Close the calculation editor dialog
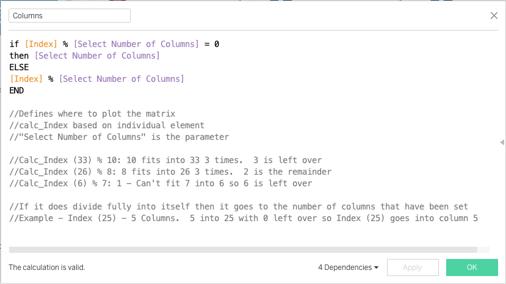This screenshot has height=284, width=506. click(x=494, y=16)
